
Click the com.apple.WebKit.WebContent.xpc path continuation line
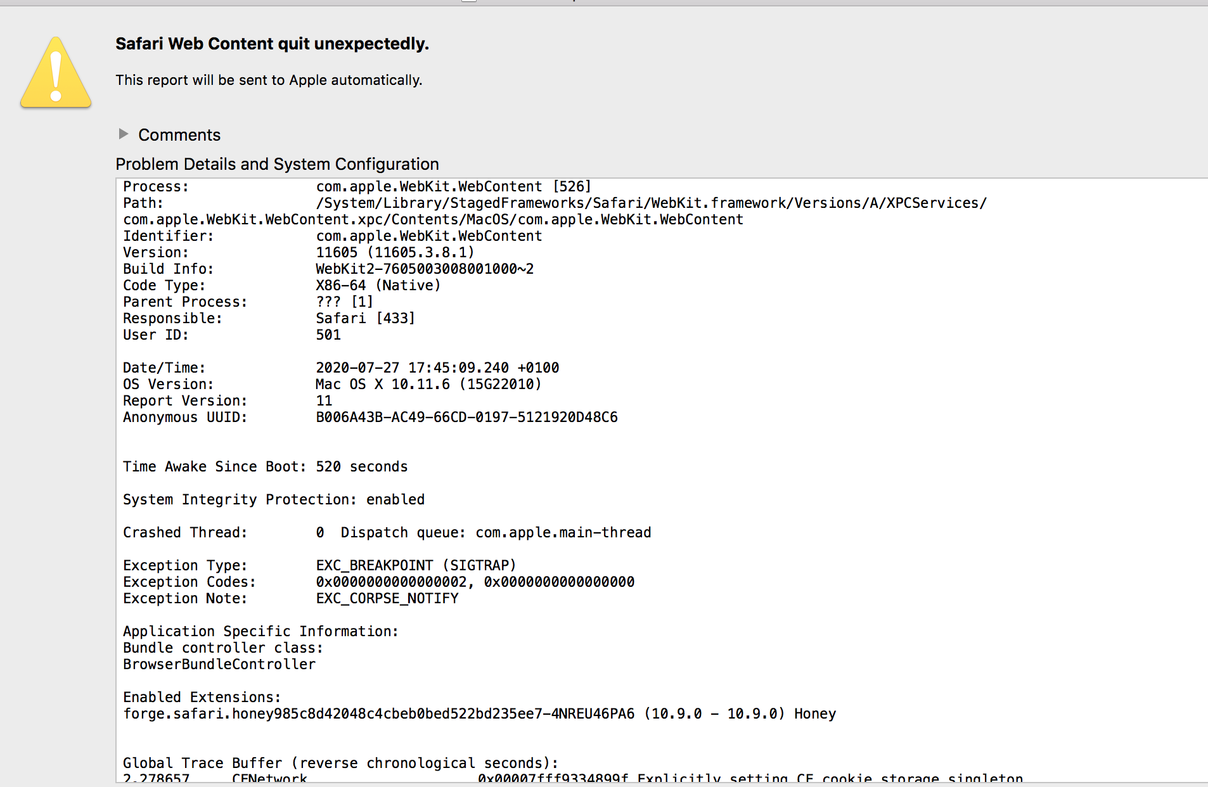[x=433, y=219]
